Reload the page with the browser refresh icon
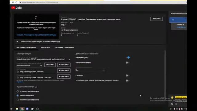This screenshot has height=111, width=197. tap(13, 2)
